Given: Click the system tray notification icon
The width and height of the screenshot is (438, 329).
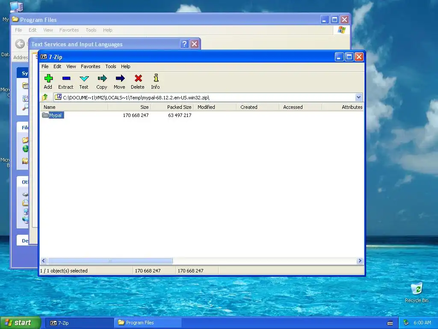Looking at the screenshot, I should click(x=406, y=323).
